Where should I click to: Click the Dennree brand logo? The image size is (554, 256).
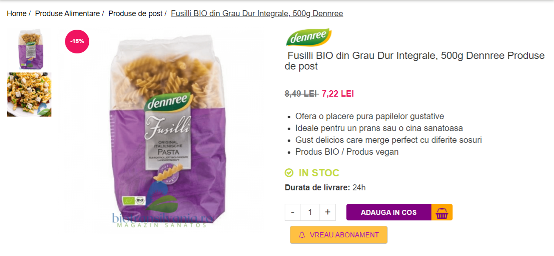(309, 37)
